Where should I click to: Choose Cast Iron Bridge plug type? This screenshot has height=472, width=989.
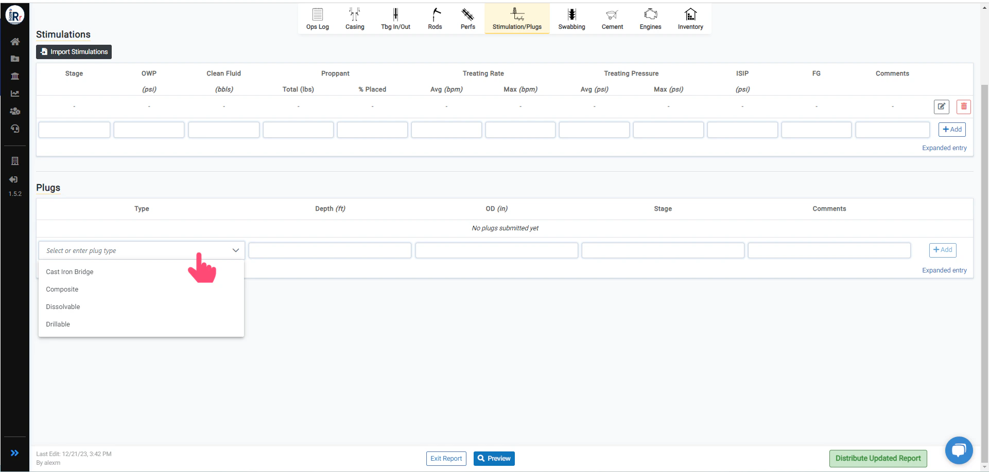click(141, 272)
